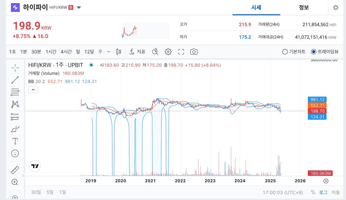Set chart range to 30일
Screen dimensions: 346x200
pos(36,192)
